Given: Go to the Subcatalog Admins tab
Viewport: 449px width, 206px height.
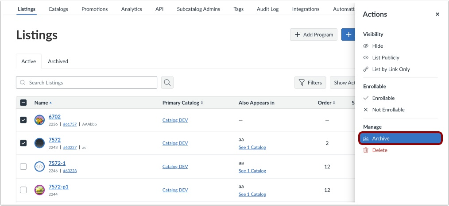Looking at the screenshot, I should [198, 9].
